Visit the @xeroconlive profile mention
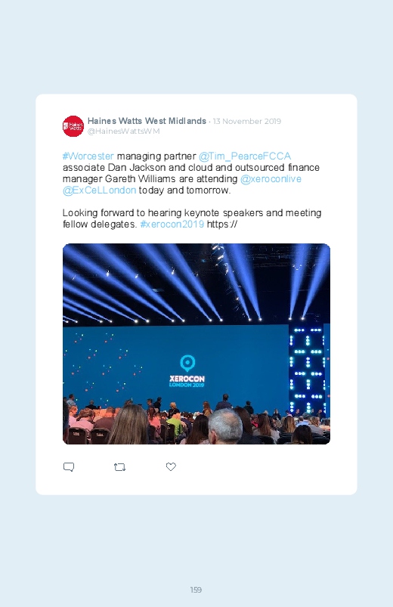 [271, 179]
